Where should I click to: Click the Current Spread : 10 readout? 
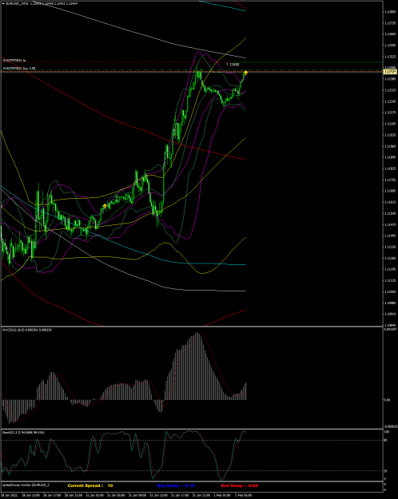[90, 485]
